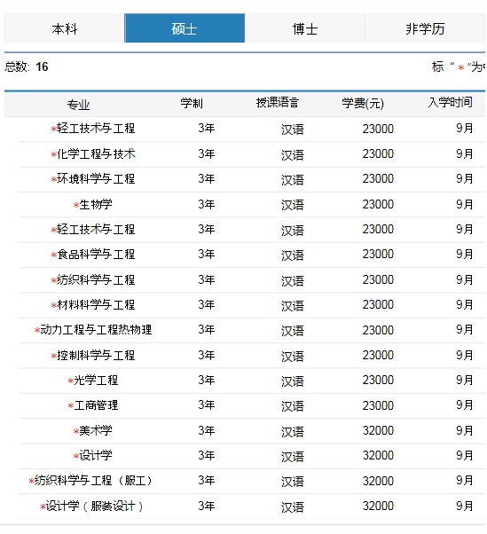Select the 食品科学与工程 major
The image size is (487, 534).
(x=96, y=255)
